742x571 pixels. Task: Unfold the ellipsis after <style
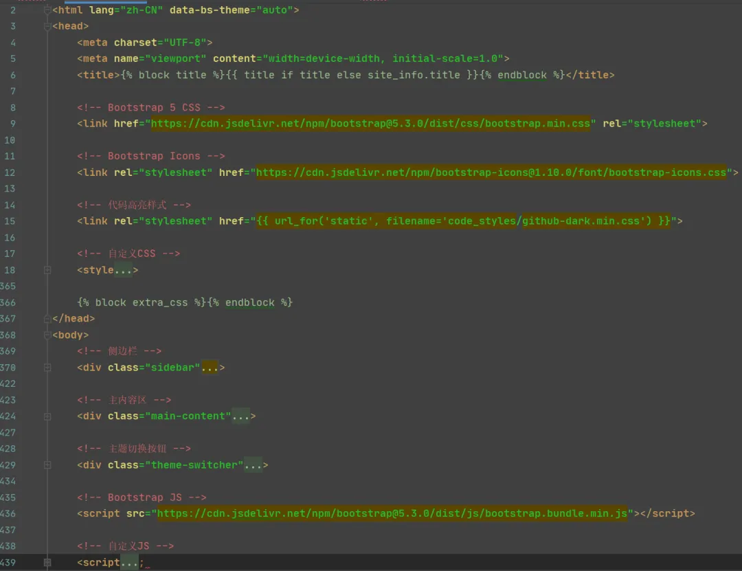(x=123, y=270)
